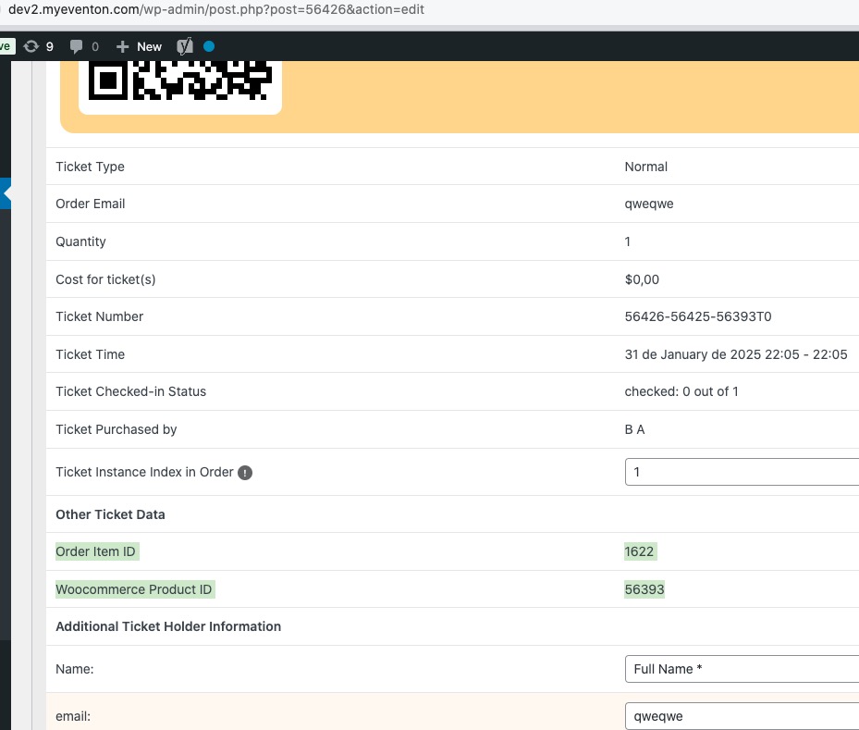859x730 pixels.
Task: Open the updates icon showing 9
Action: [x=38, y=46]
